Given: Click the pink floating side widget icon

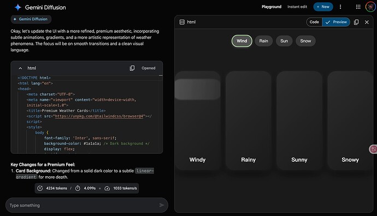Looking at the screenshot, I should (373, 149).
